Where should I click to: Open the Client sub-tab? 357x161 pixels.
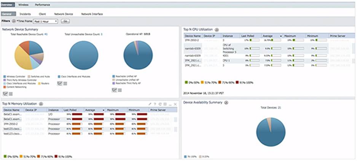point(42,14)
